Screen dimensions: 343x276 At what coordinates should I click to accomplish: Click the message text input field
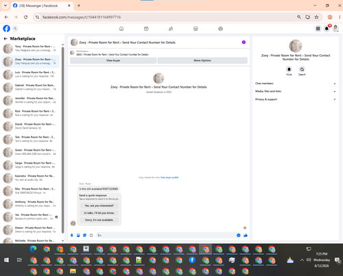tap(167, 236)
